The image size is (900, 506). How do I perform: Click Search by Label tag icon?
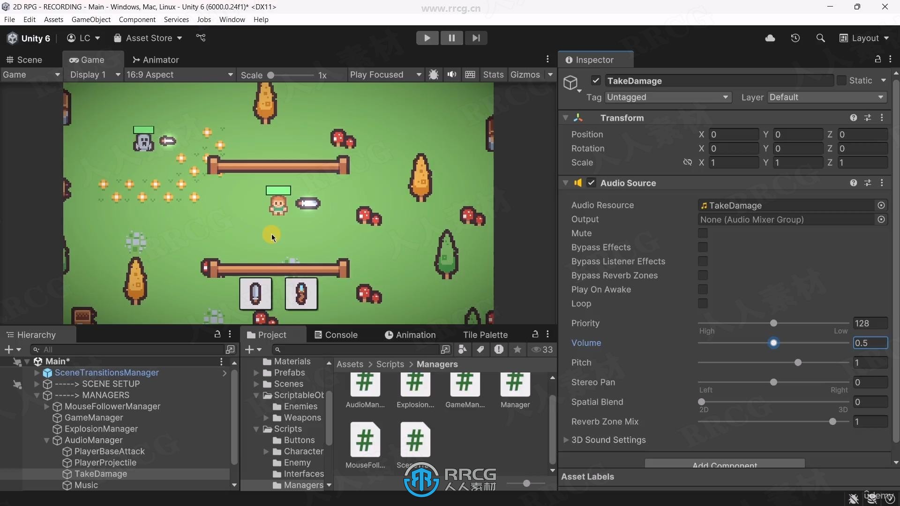[480, 350]
